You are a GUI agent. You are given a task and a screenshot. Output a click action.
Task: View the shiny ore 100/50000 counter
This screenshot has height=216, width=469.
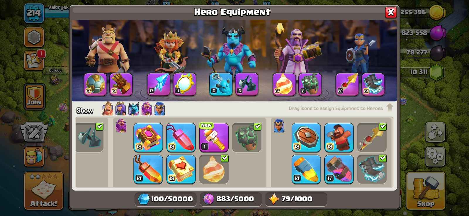click(x=166, y=199)
